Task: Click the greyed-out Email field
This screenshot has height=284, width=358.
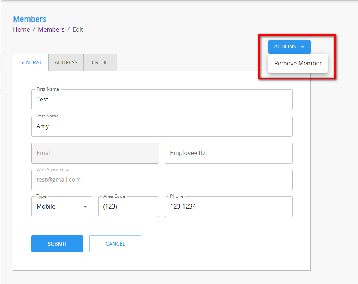Action: click(95, 153)
